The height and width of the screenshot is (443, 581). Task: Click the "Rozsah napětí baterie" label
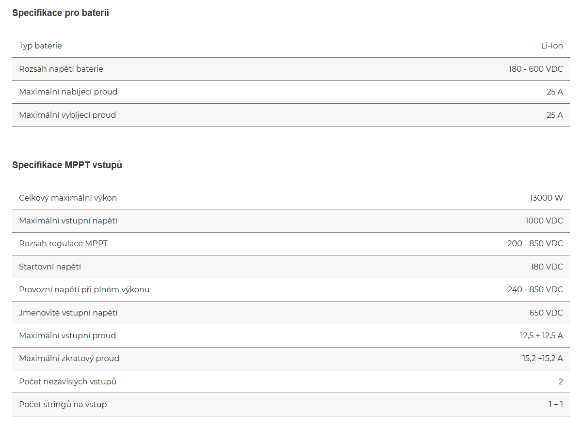[x=61, y=69]
